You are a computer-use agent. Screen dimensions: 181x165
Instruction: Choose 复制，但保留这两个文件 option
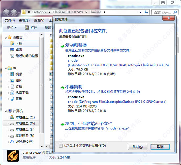tap(89, 124)
